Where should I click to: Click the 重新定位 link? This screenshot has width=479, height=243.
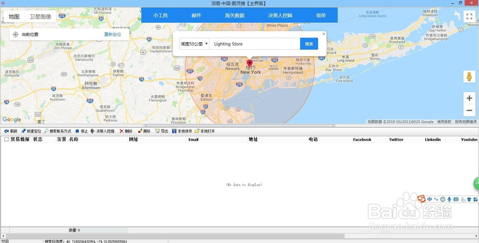[x=113, y=34]
